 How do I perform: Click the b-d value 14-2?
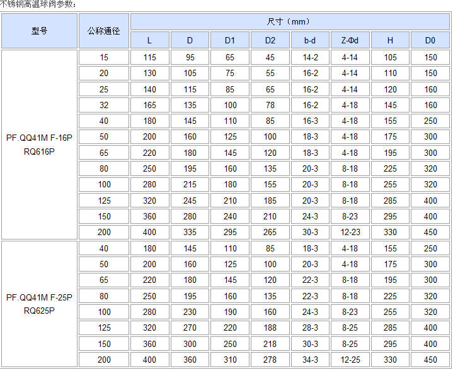tap(310, 57)
